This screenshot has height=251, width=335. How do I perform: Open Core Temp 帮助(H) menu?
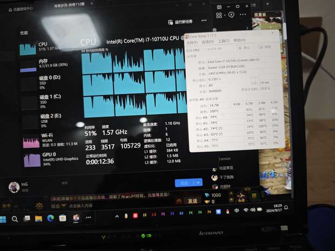click(x=240, y=40)
